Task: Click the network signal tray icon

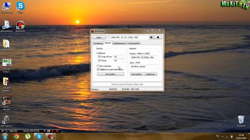Action: click(x=227, y=136)
